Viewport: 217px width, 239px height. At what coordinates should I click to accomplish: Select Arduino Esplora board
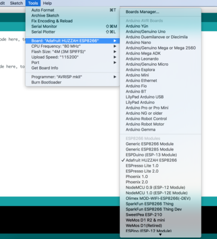(160, 70)
